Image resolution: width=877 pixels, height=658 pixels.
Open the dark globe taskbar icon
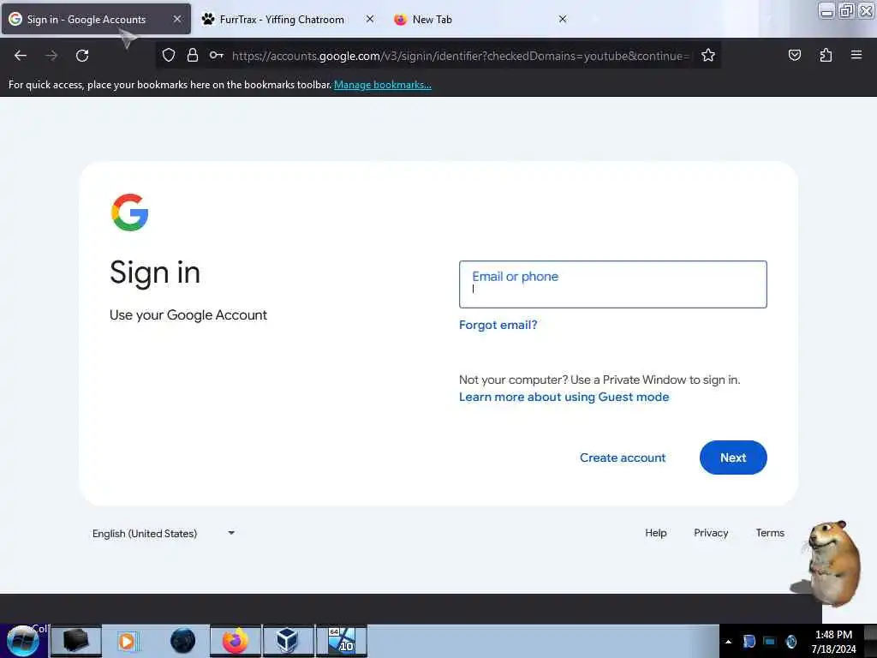[182, 641]
